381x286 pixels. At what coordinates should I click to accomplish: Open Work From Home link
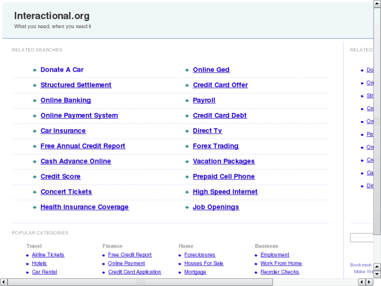tap(281, 263)
